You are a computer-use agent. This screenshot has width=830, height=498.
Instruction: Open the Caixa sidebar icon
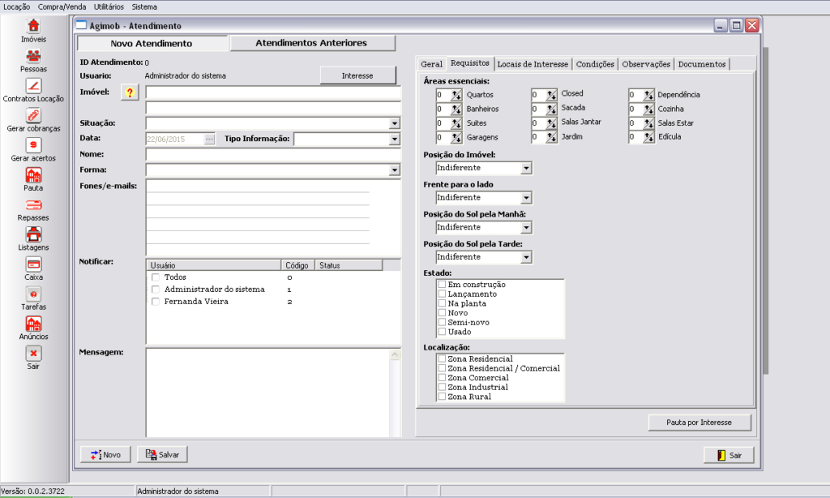click(x=33, y=264)
